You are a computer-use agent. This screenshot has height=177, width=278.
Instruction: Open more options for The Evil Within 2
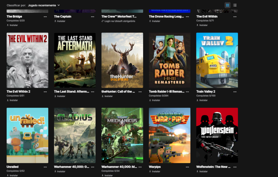(x=45, y=92)
